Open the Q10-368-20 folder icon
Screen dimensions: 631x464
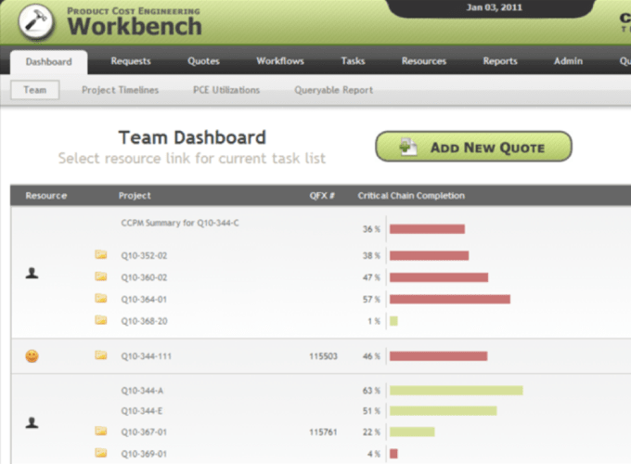tap(100, 320)
